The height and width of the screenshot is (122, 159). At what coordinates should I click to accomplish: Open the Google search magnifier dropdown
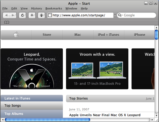tap(120, 15)
